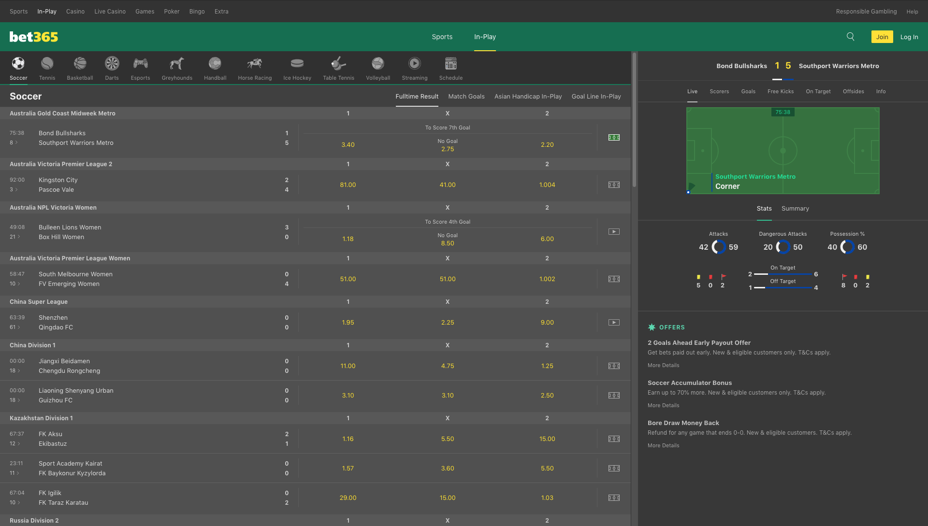Open the On Target tab
The height and width of the screenshot is (526, 928).
point(818,91)
